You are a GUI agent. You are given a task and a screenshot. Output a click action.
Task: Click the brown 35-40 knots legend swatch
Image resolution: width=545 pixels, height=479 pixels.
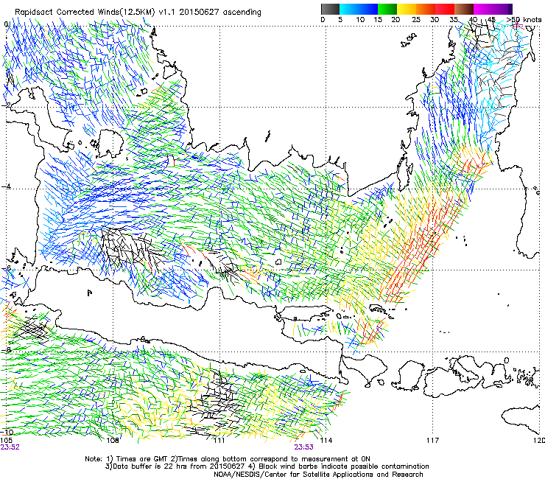point(464,9)
